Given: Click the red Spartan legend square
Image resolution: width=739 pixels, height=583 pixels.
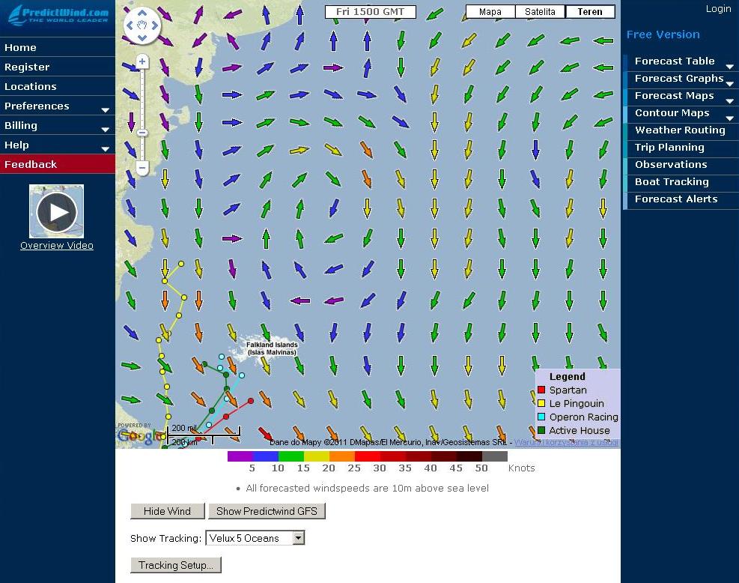Looking at the screenshot, I should coord(541,390).
